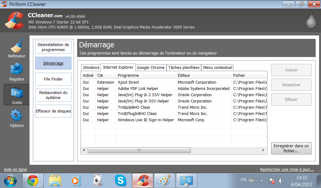Open the Windows Start menu
Screen dimensions: 321x188
click(x=10, y=180)
